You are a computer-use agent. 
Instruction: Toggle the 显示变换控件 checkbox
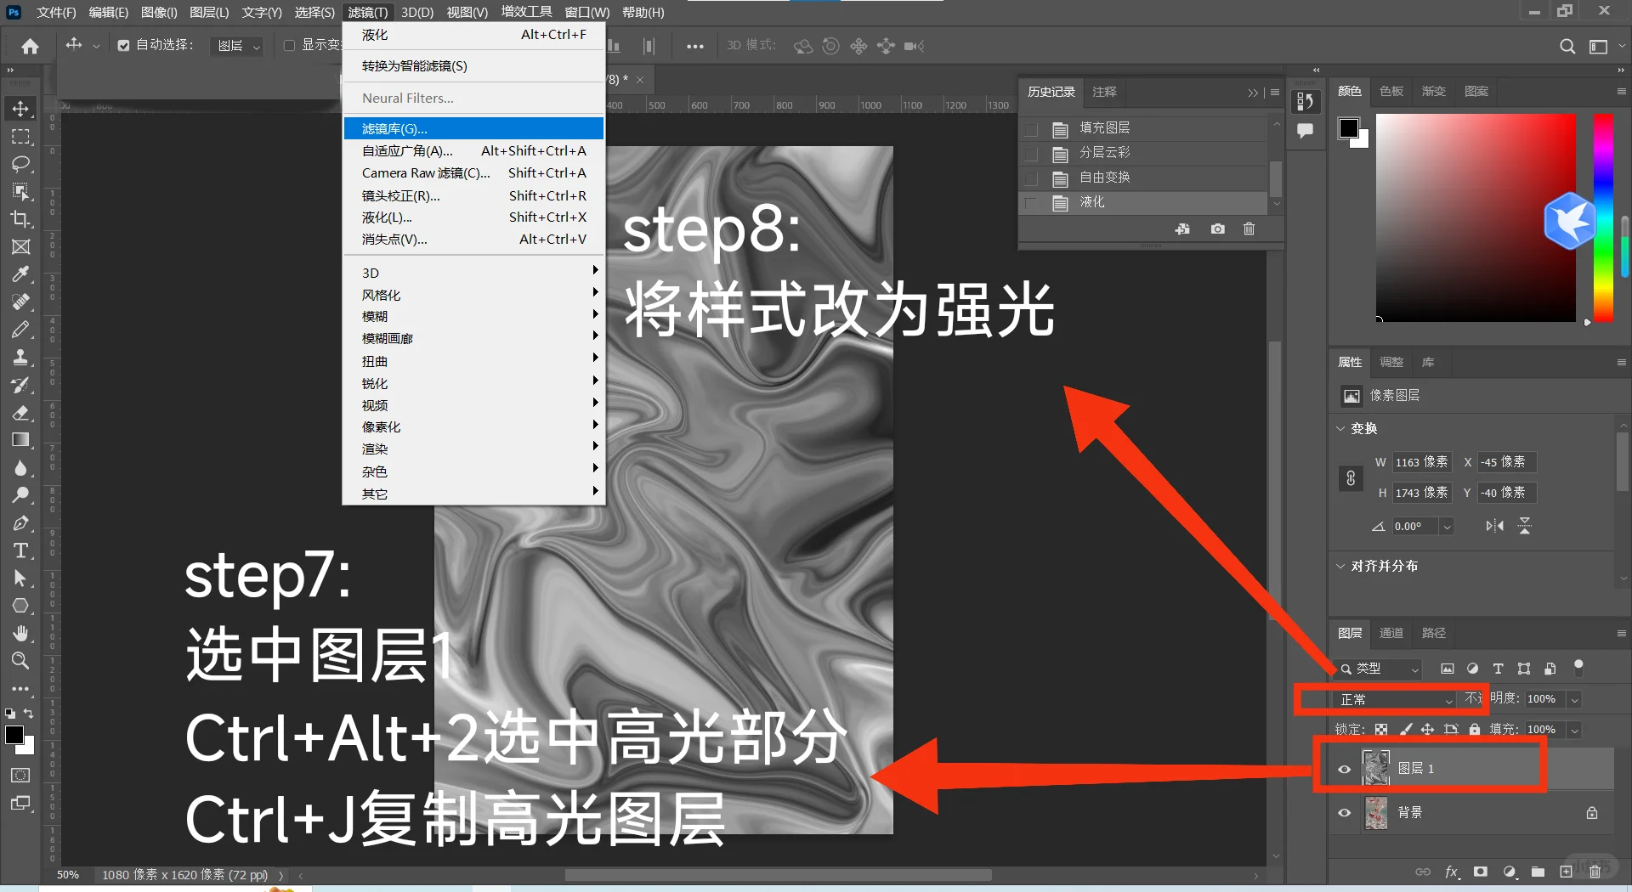pyautogui.click(x=289, y=45)
